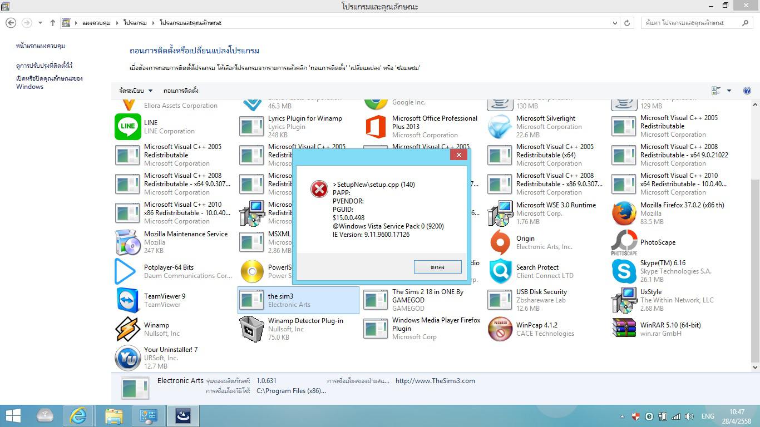Select the PhotoScape icon

coord(624,242)
